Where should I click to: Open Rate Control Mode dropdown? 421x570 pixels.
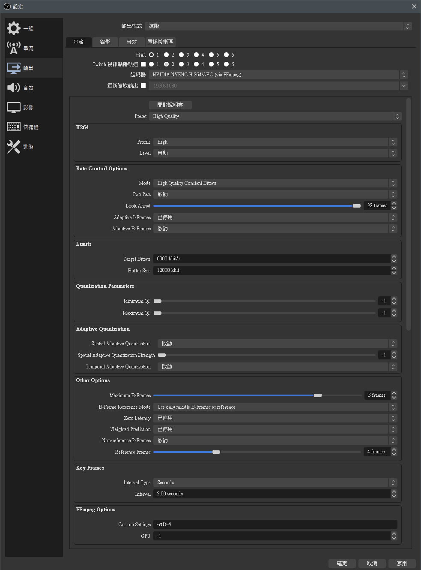click(275, 183)
